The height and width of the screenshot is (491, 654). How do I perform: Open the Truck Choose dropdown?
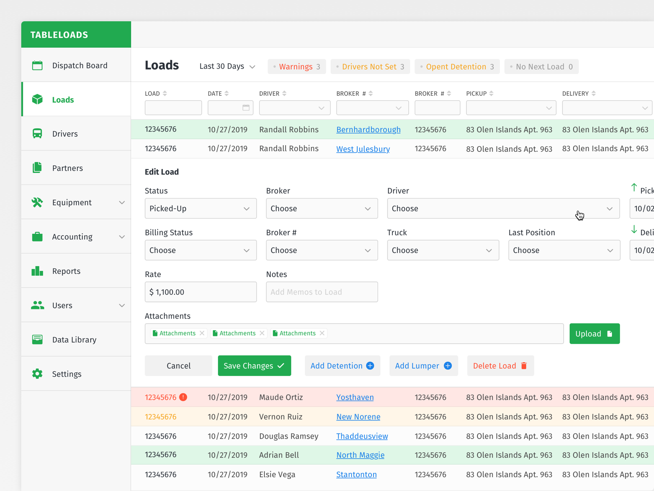443,250
